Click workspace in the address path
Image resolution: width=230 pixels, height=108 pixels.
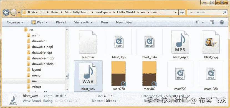[103, 12]
